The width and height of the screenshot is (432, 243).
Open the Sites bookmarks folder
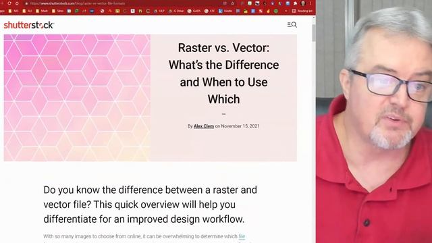tap(57, 11)
